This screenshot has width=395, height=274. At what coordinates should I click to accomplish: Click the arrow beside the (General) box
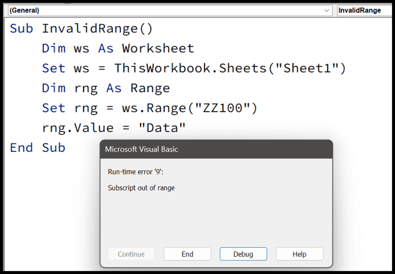(328, 10)
